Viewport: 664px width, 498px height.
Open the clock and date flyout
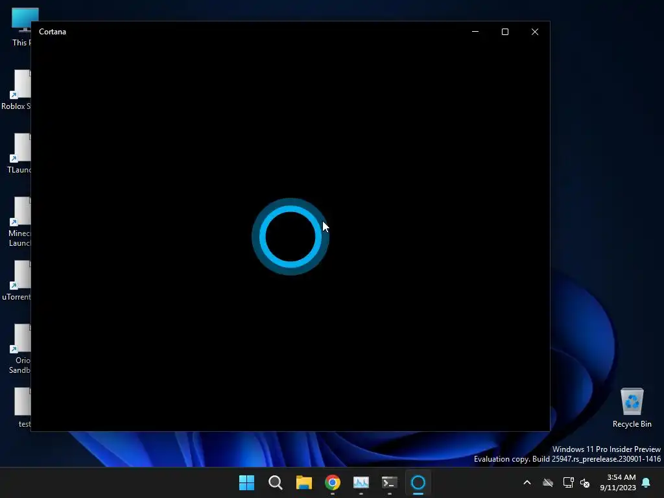tap(618, 482)
